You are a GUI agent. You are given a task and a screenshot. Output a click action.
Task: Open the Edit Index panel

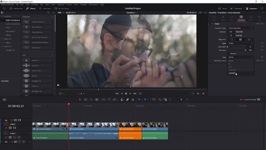click(45, 8)
